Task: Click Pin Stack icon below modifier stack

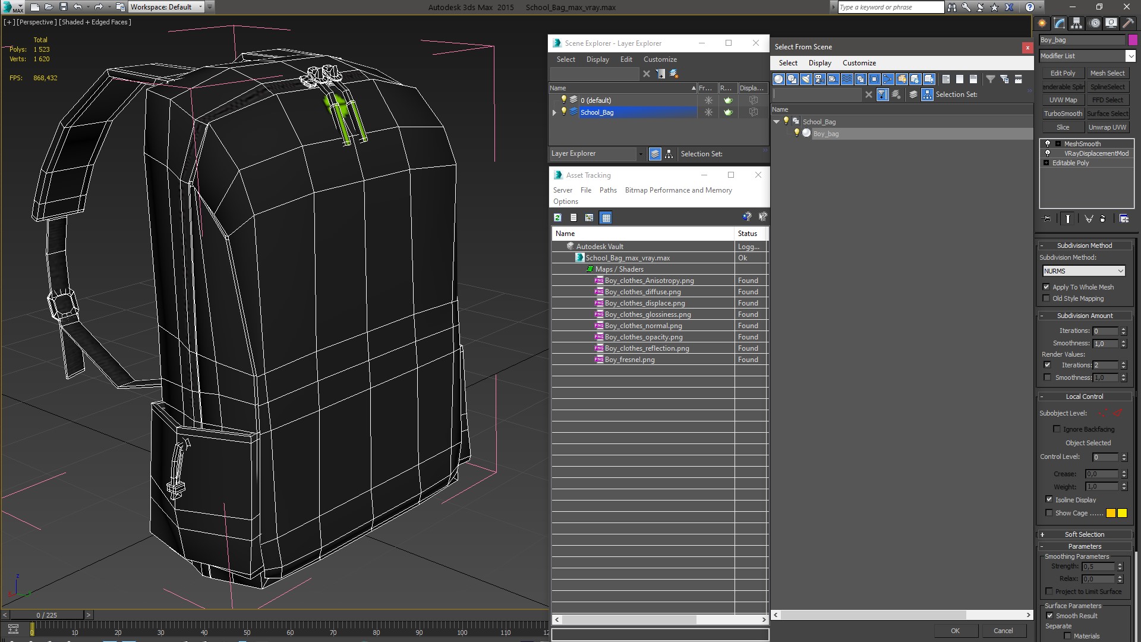Action: pos(1047,219)
